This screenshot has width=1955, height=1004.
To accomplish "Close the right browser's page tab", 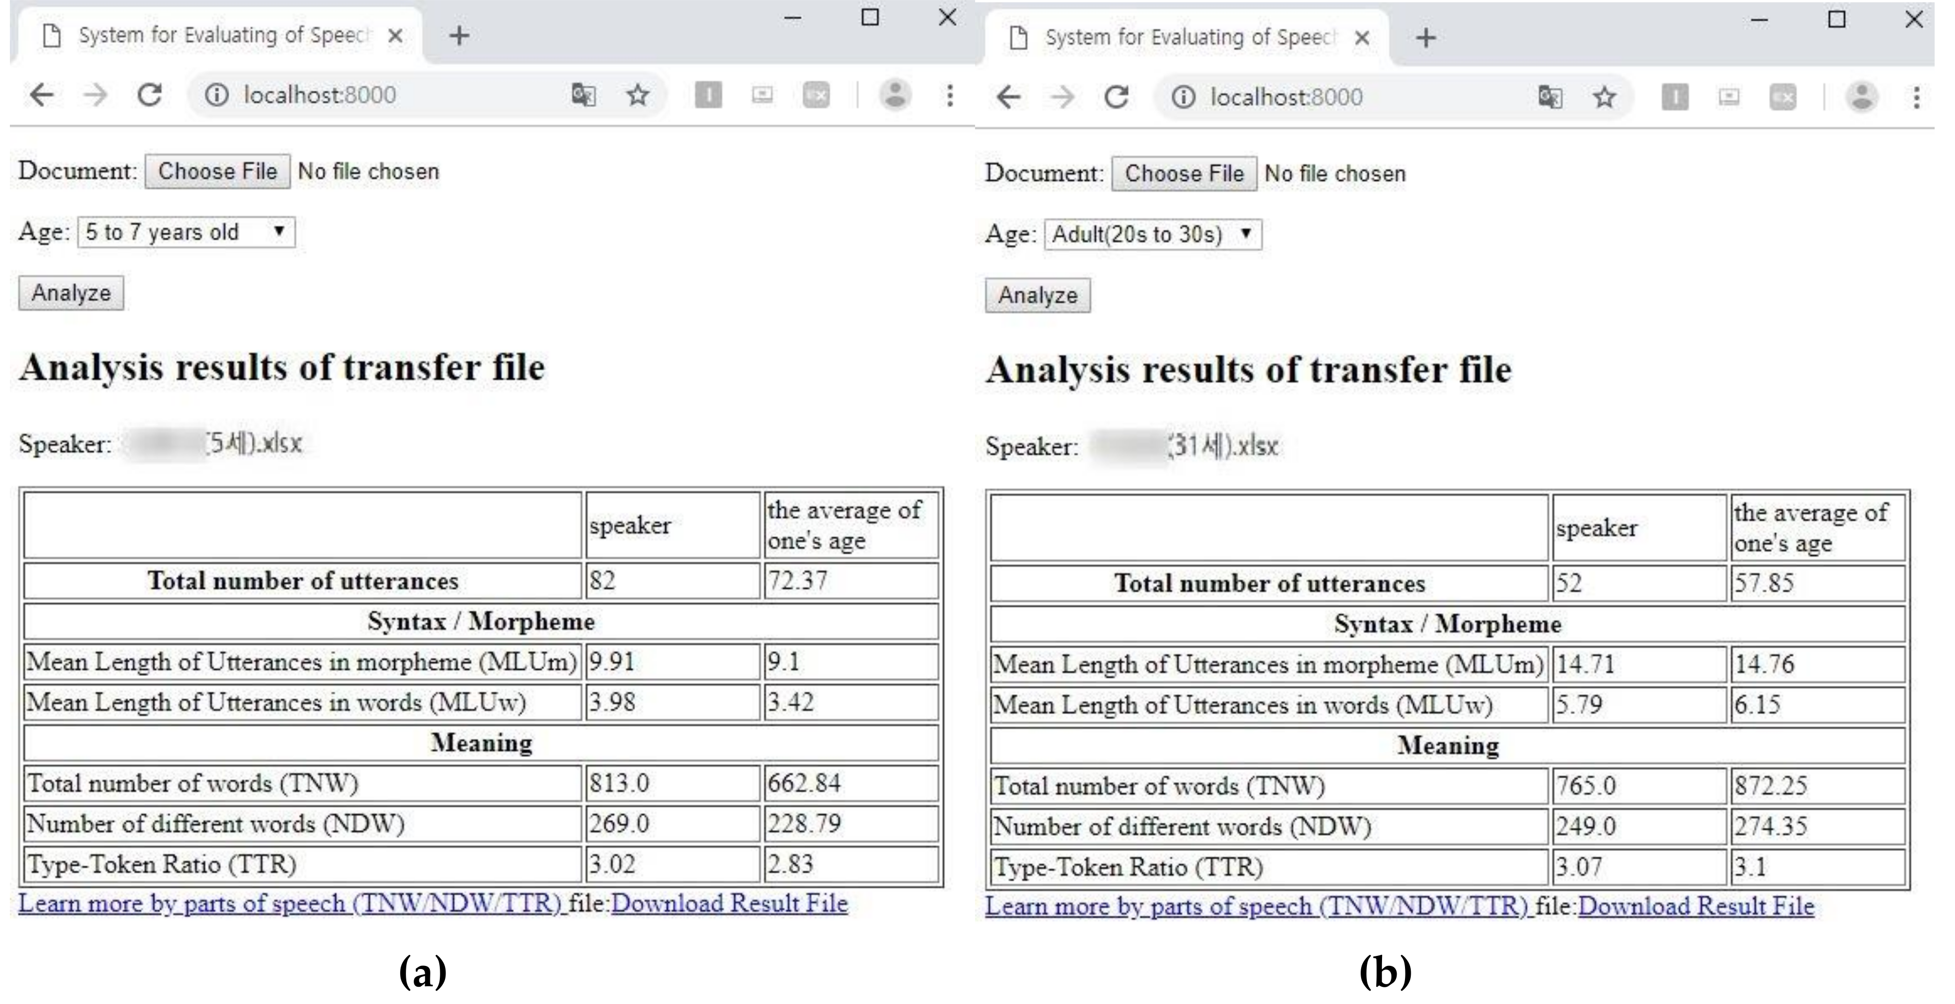I will (x=1362, y=38).
